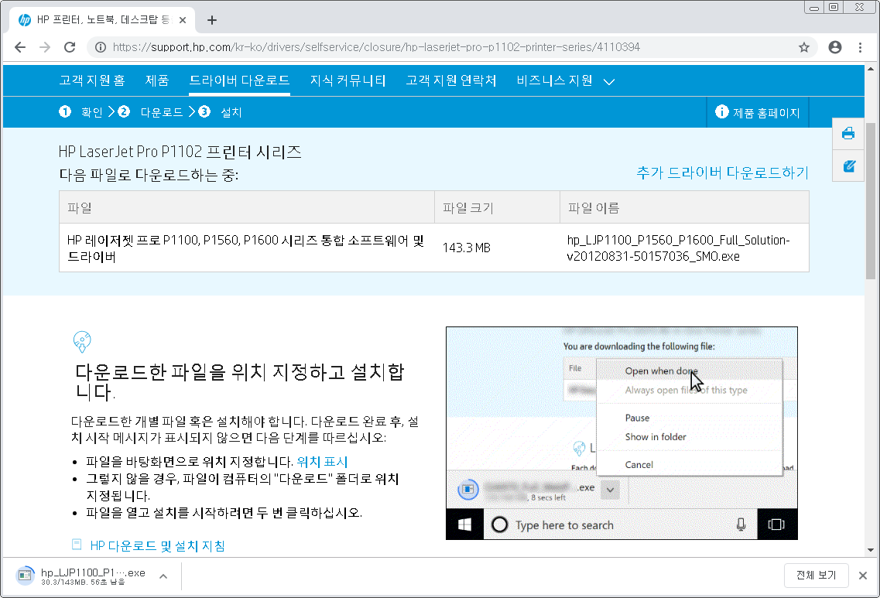Click 위치 표시 link
This screenshot has width=880, height=598.
(x=322, y=462)
